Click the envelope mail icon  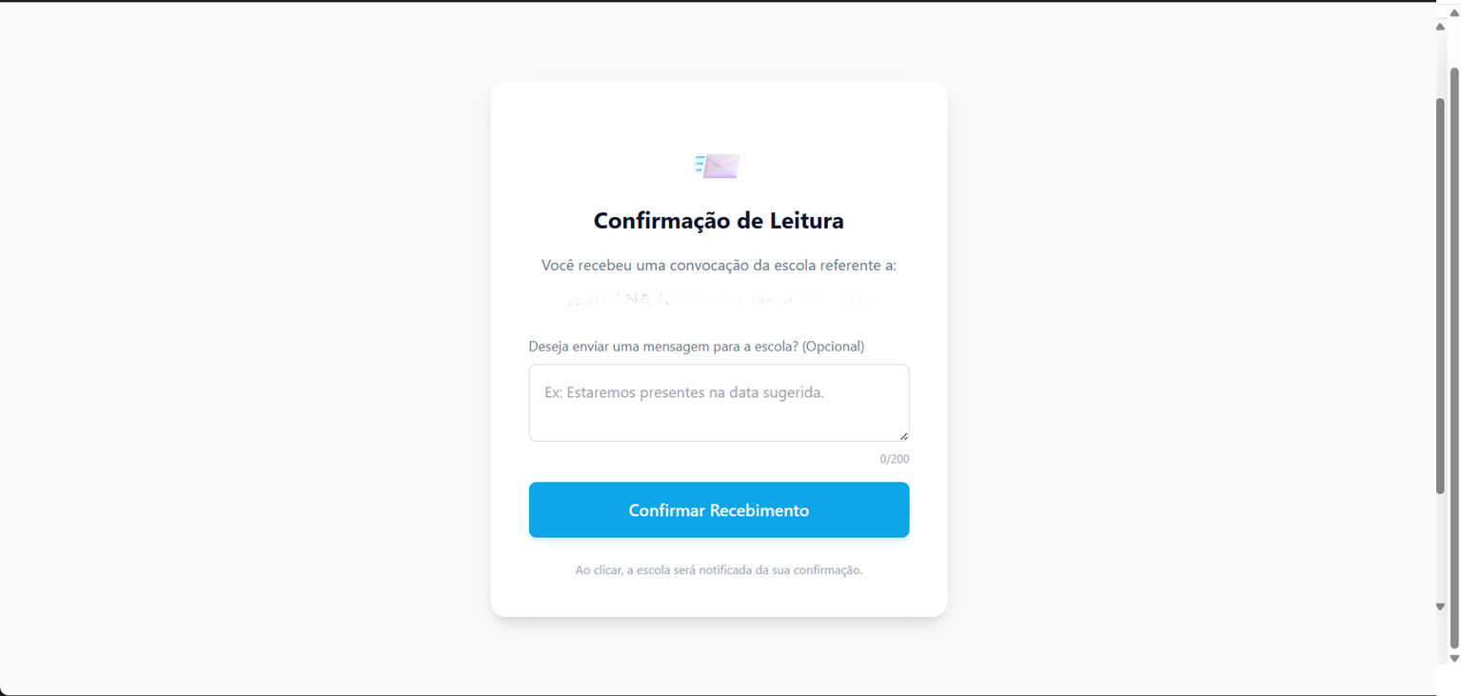[718, 166]
